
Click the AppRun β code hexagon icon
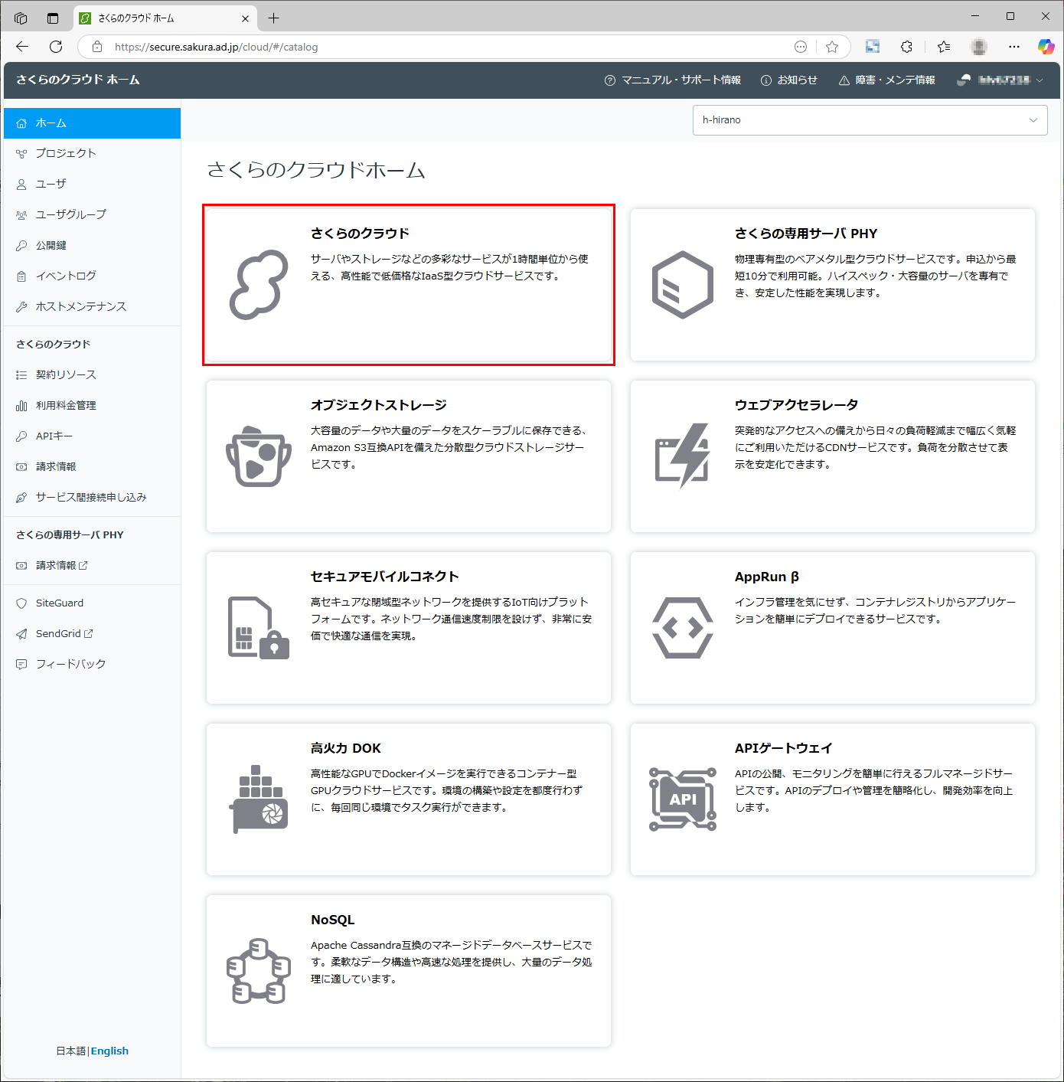(683, 628)
